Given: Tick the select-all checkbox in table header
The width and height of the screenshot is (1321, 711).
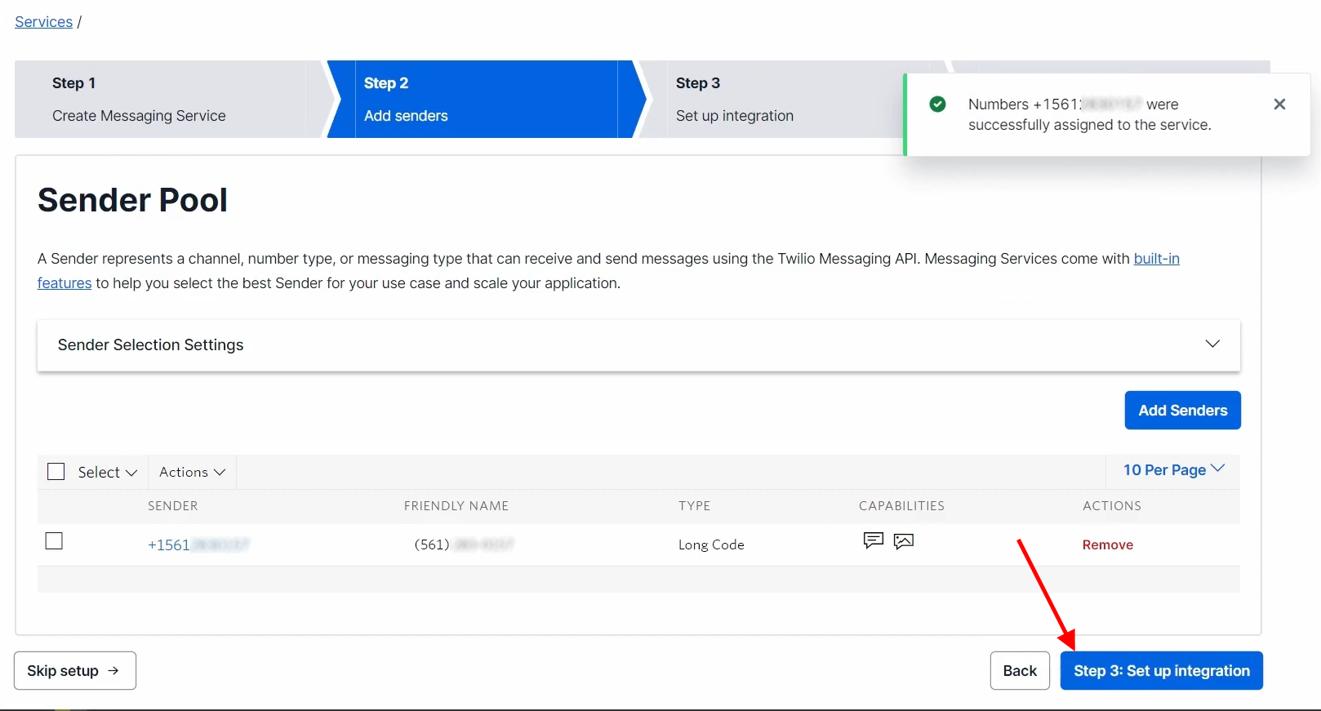Looking at the screenshot, I should pos(56,472).
